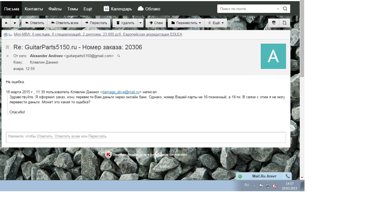Click the calendar icon showing 19
The image size is (383, 215).
pos(106,8)
